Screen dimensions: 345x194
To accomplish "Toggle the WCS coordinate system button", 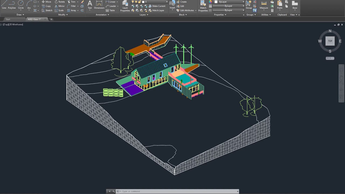I will [x=330, y=58].
